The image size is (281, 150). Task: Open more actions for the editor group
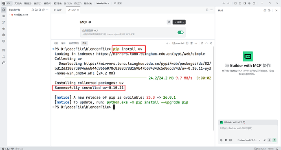coord(211,10)
